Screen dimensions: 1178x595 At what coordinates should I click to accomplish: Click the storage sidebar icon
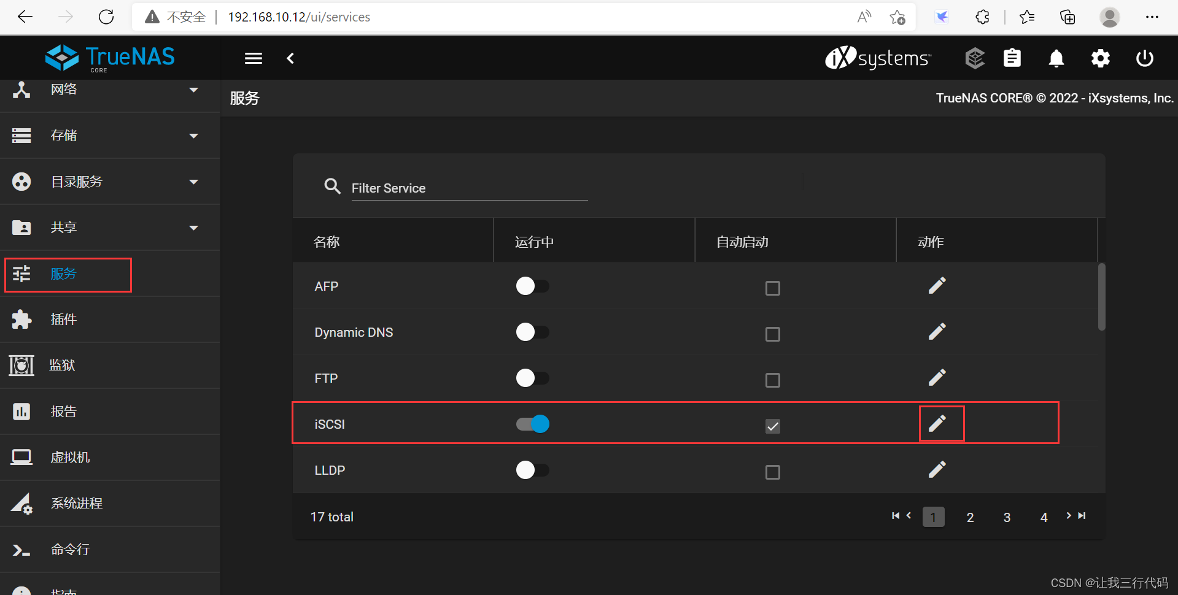click(x=21, y=136)
